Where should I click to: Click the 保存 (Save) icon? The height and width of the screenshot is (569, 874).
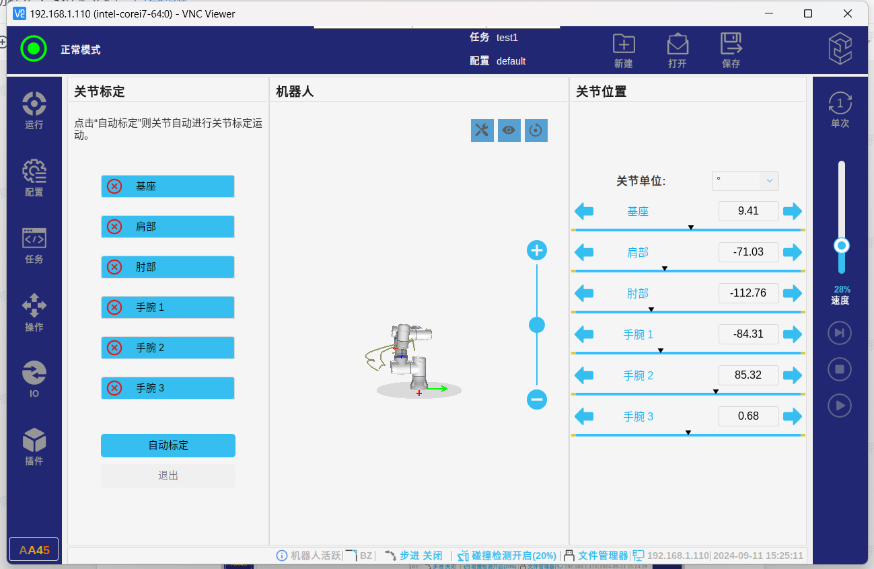click(x=731, y=44)
